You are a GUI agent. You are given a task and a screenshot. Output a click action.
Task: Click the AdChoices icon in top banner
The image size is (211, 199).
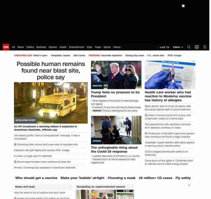click(183, 6)
